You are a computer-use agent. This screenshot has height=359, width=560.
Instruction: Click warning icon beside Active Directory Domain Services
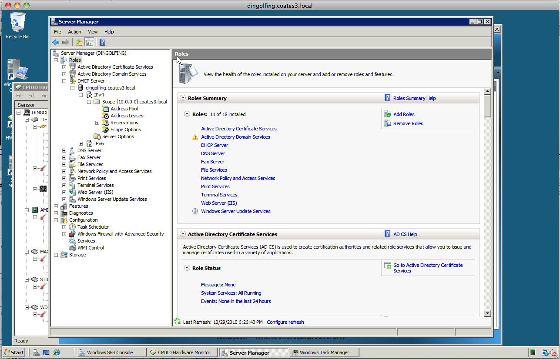[195, 137]
